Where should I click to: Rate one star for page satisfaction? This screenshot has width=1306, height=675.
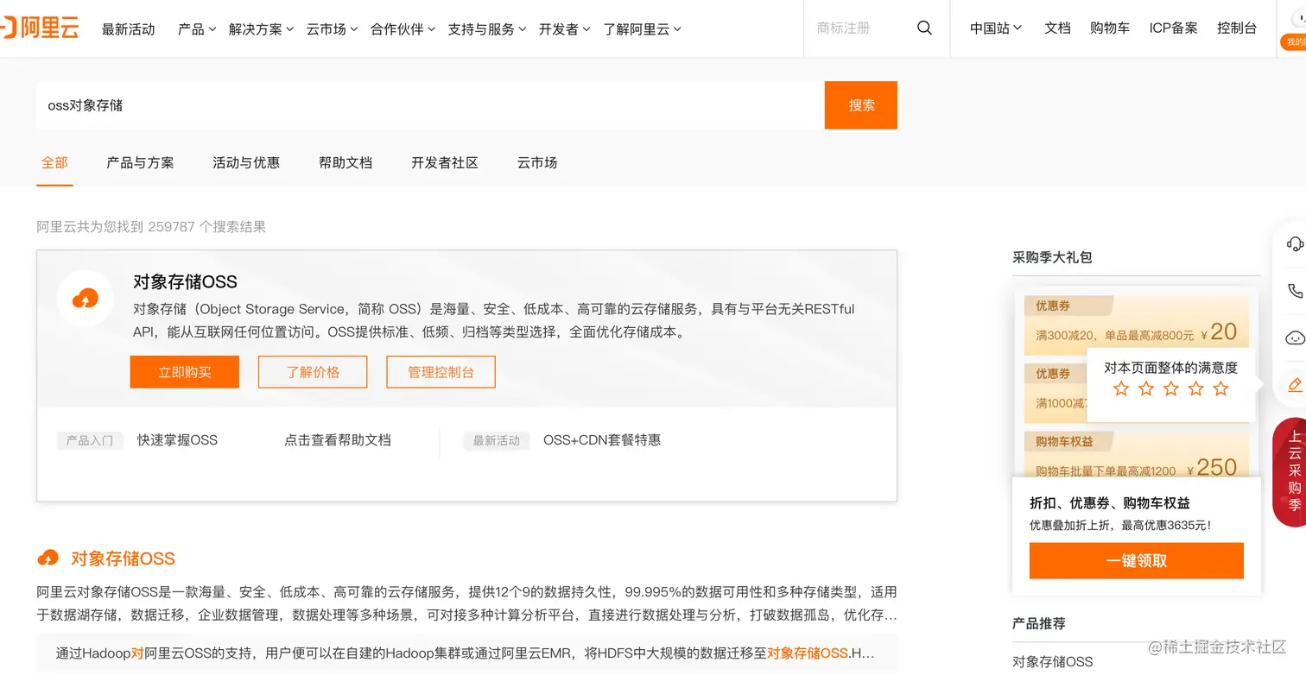tap(1121, 388)
